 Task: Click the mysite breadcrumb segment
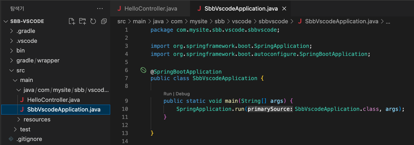[199, 21]
